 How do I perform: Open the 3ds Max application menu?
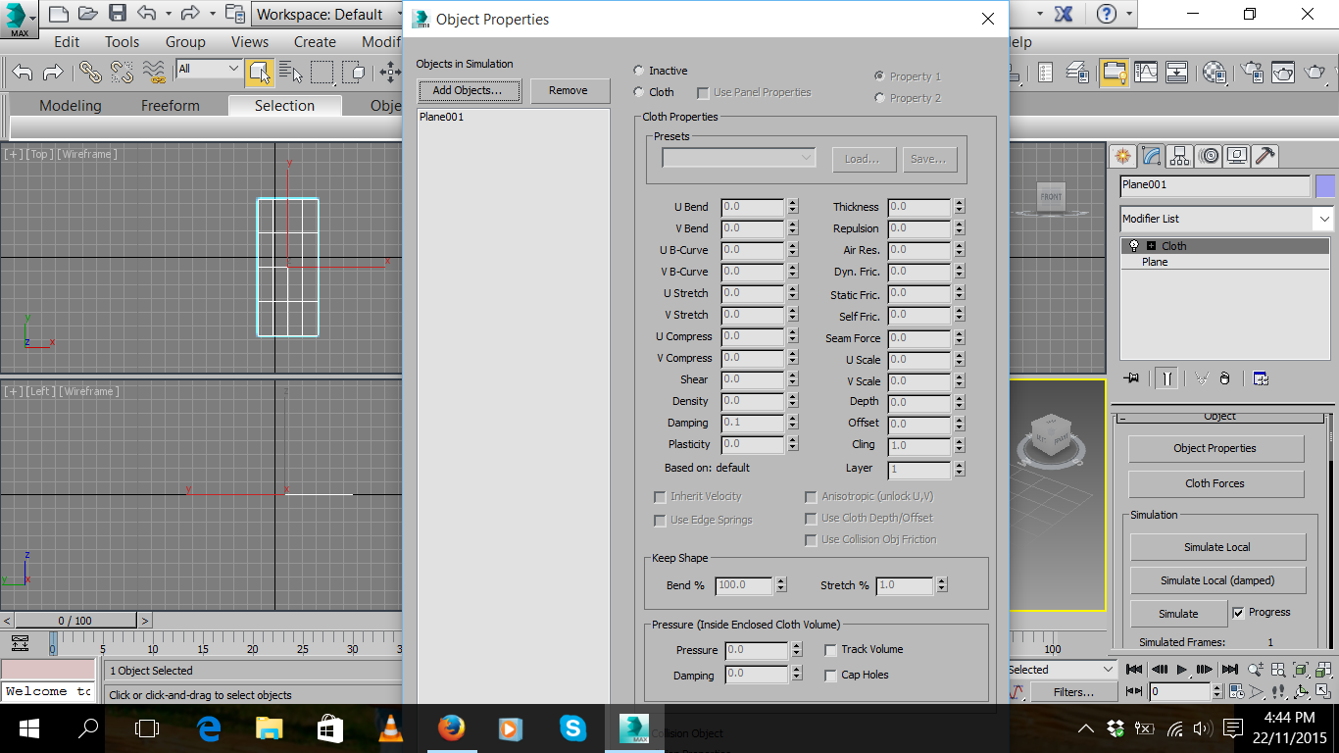point(20,20)
